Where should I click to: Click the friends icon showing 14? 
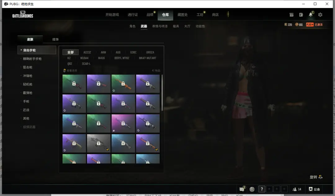(297, 189)
